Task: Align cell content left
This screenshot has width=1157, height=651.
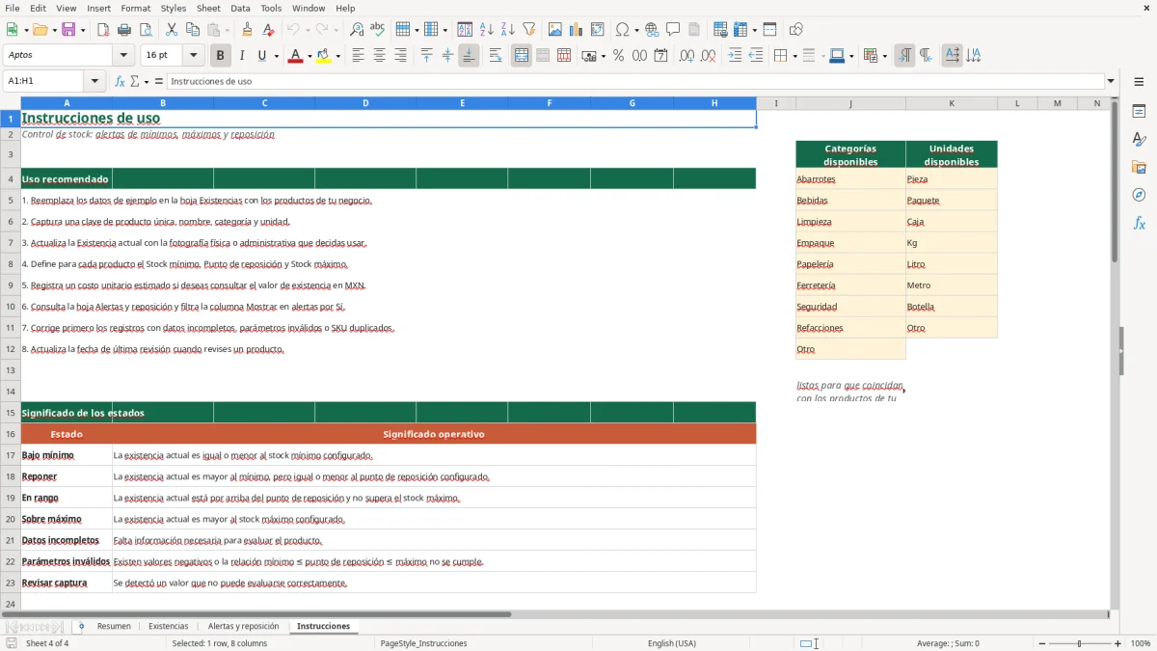Action: coord(358,56)
